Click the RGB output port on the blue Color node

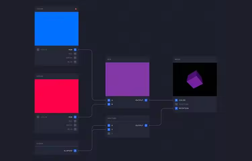(75, 50)
